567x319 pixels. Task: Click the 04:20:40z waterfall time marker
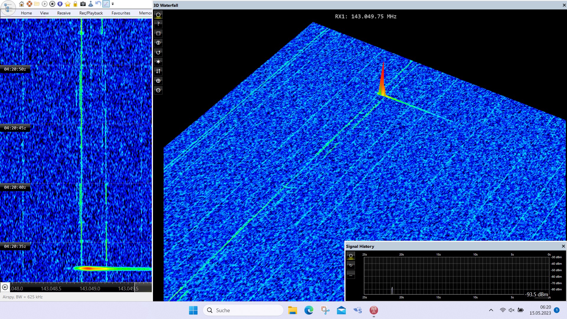[x=15, y=187]
